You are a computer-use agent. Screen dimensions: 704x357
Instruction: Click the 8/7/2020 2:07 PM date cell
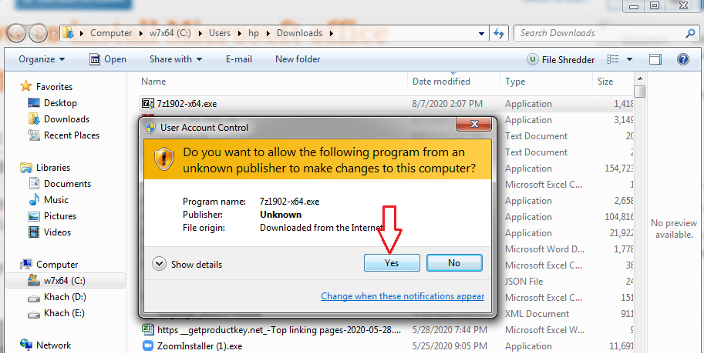[447, 104]
